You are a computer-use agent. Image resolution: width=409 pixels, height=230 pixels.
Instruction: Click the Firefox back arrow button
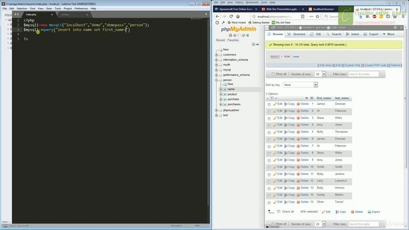click(x=217, y=17)
